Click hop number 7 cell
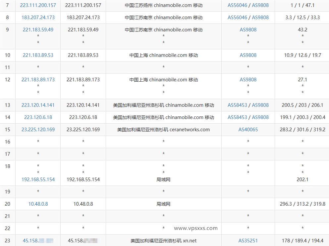 8,5
